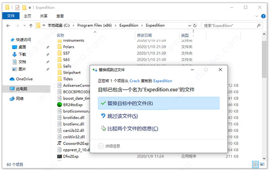Switch to details view layout icon
270x171 pixels.
click(255, 164)
